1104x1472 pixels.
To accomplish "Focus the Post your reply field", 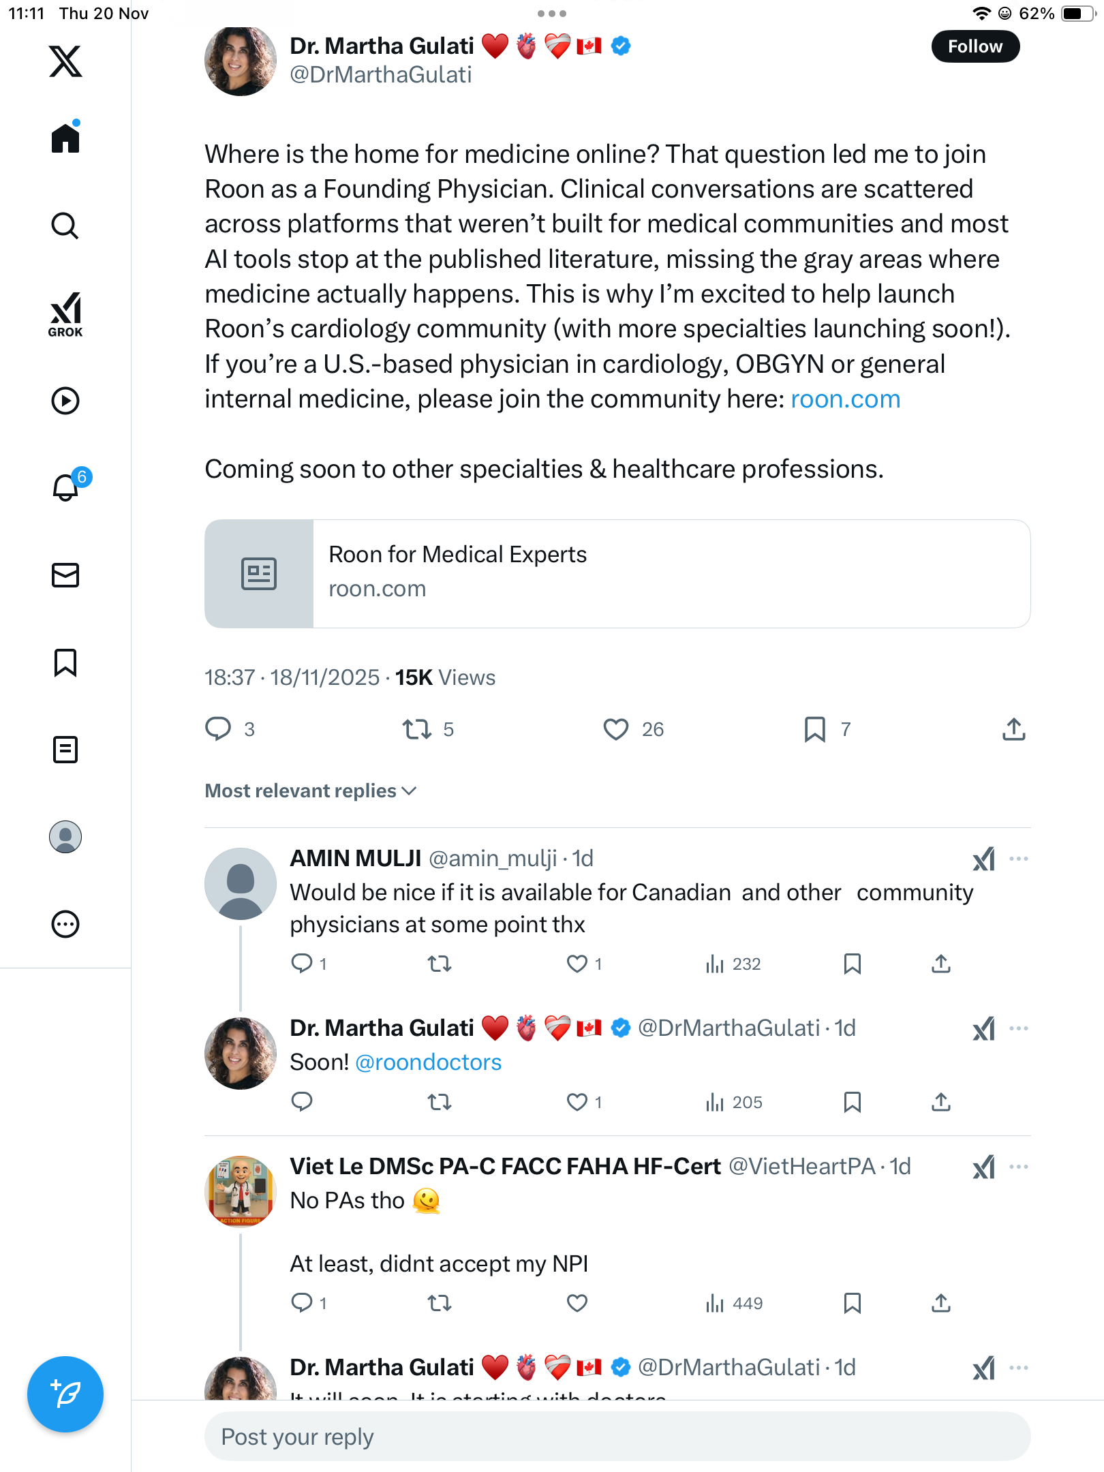I will (617, 1437).
